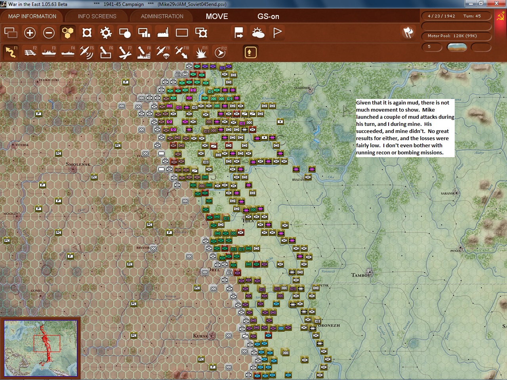The image size is (507, 380).
Task: Restore down the game window
Action: coord(481,4)
